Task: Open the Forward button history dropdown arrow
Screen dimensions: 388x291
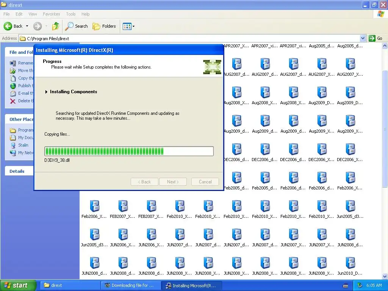Action: click(46, 26)
